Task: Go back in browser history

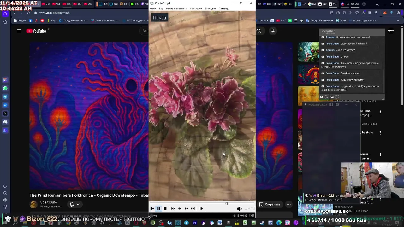Action: pyautogui.click(x=14, y=13)
